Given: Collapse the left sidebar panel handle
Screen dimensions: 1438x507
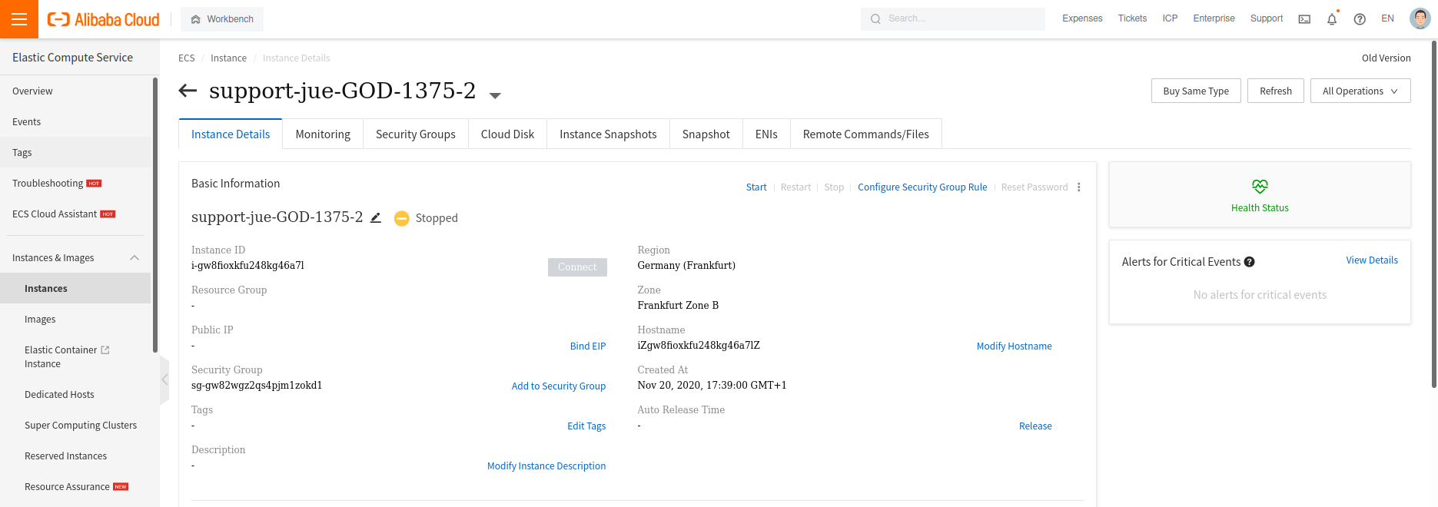Looking at the screenshot, I should tap(164, 379).
